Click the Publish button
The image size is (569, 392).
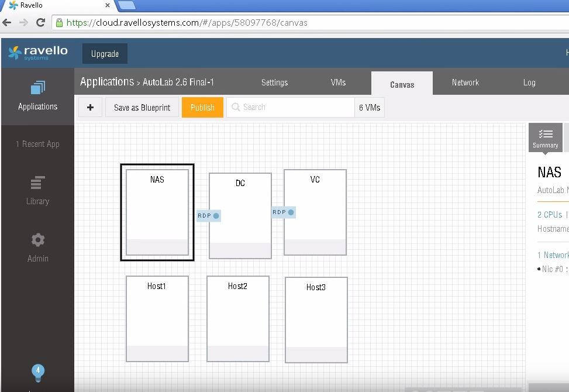click(x=202, y=108)
